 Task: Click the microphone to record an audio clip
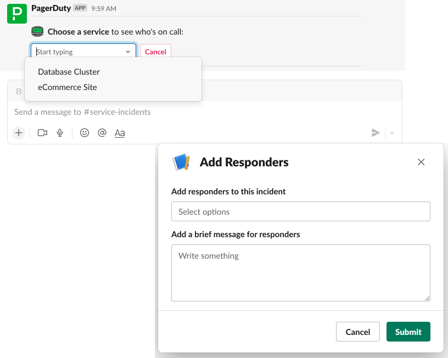(x=60, y=132)
